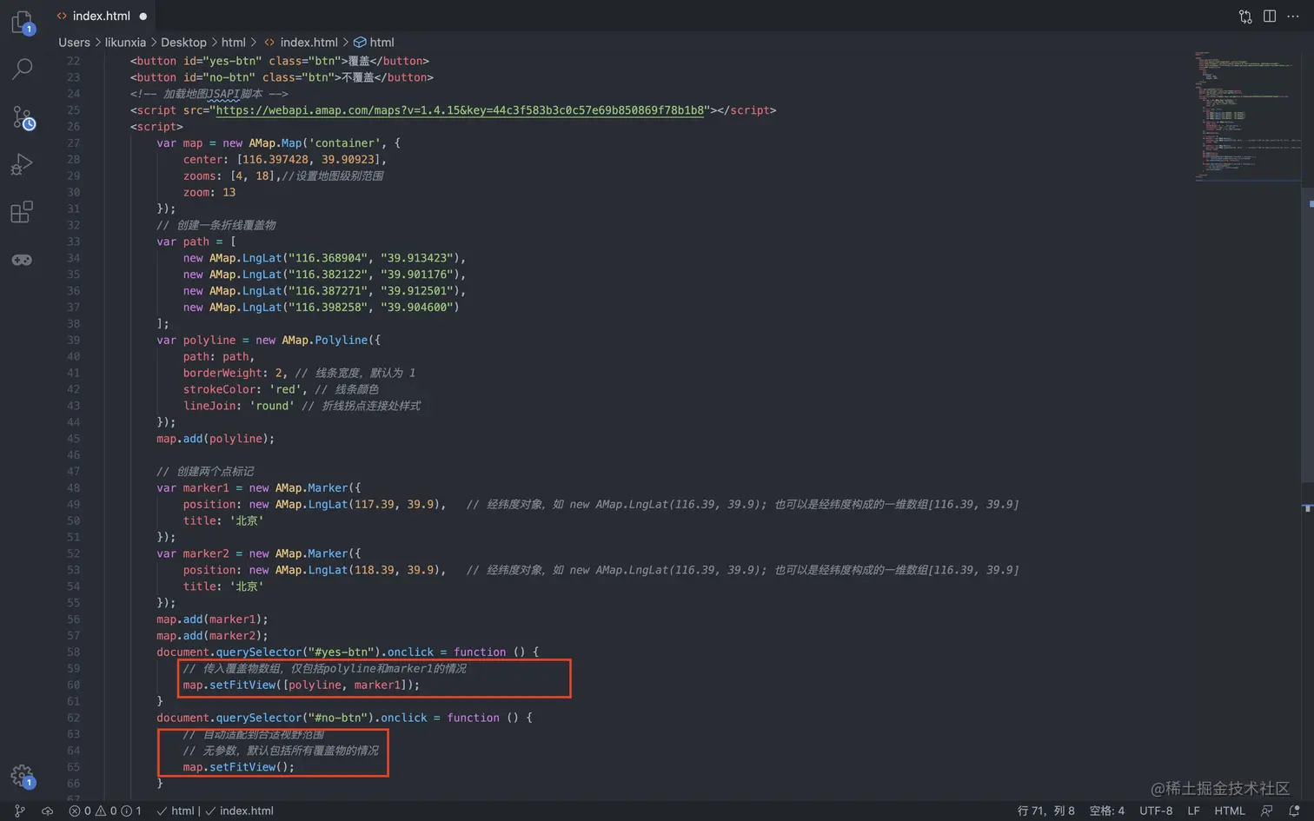The width and height of the screenshot is (1314, 821).
Task: Click "strokeColor: 'red'" on line 42
Action: [x=242, y=389]
